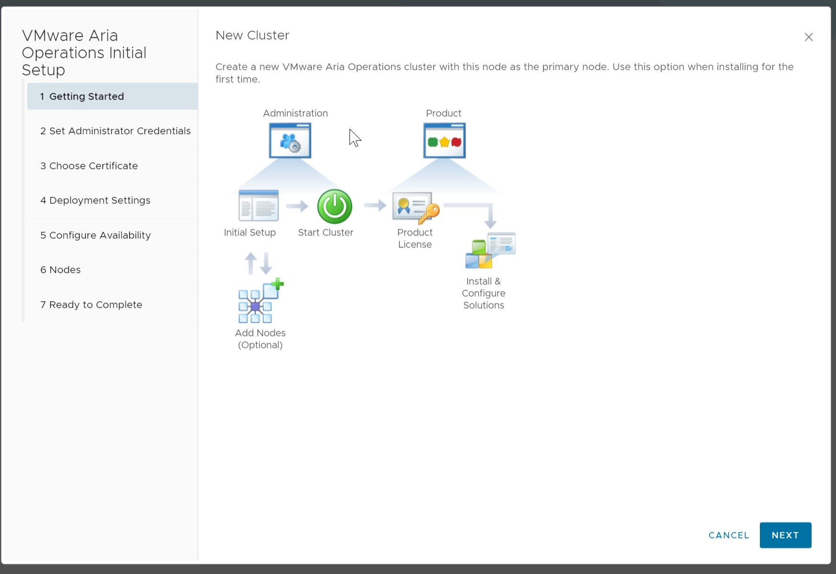Click the "Product License" label

(x=415, y=238)
